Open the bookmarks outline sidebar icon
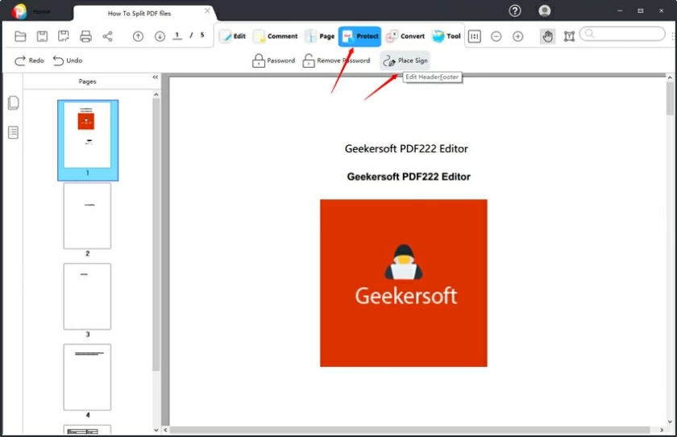This screenshot has height=437, width=677. click(x=14, y=132)
